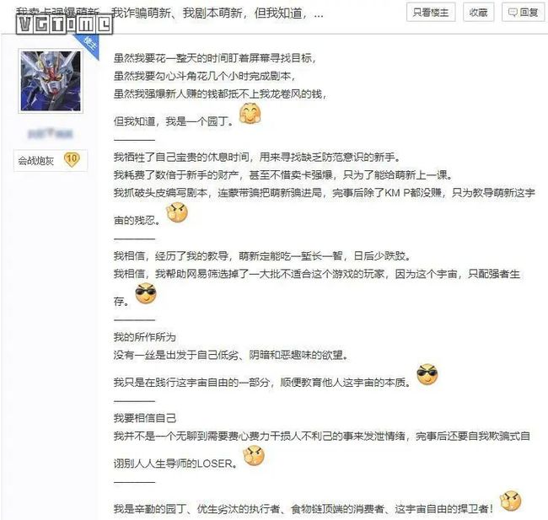Click the first line 虽然我要花一整天的时间

[x=215, y=57]
